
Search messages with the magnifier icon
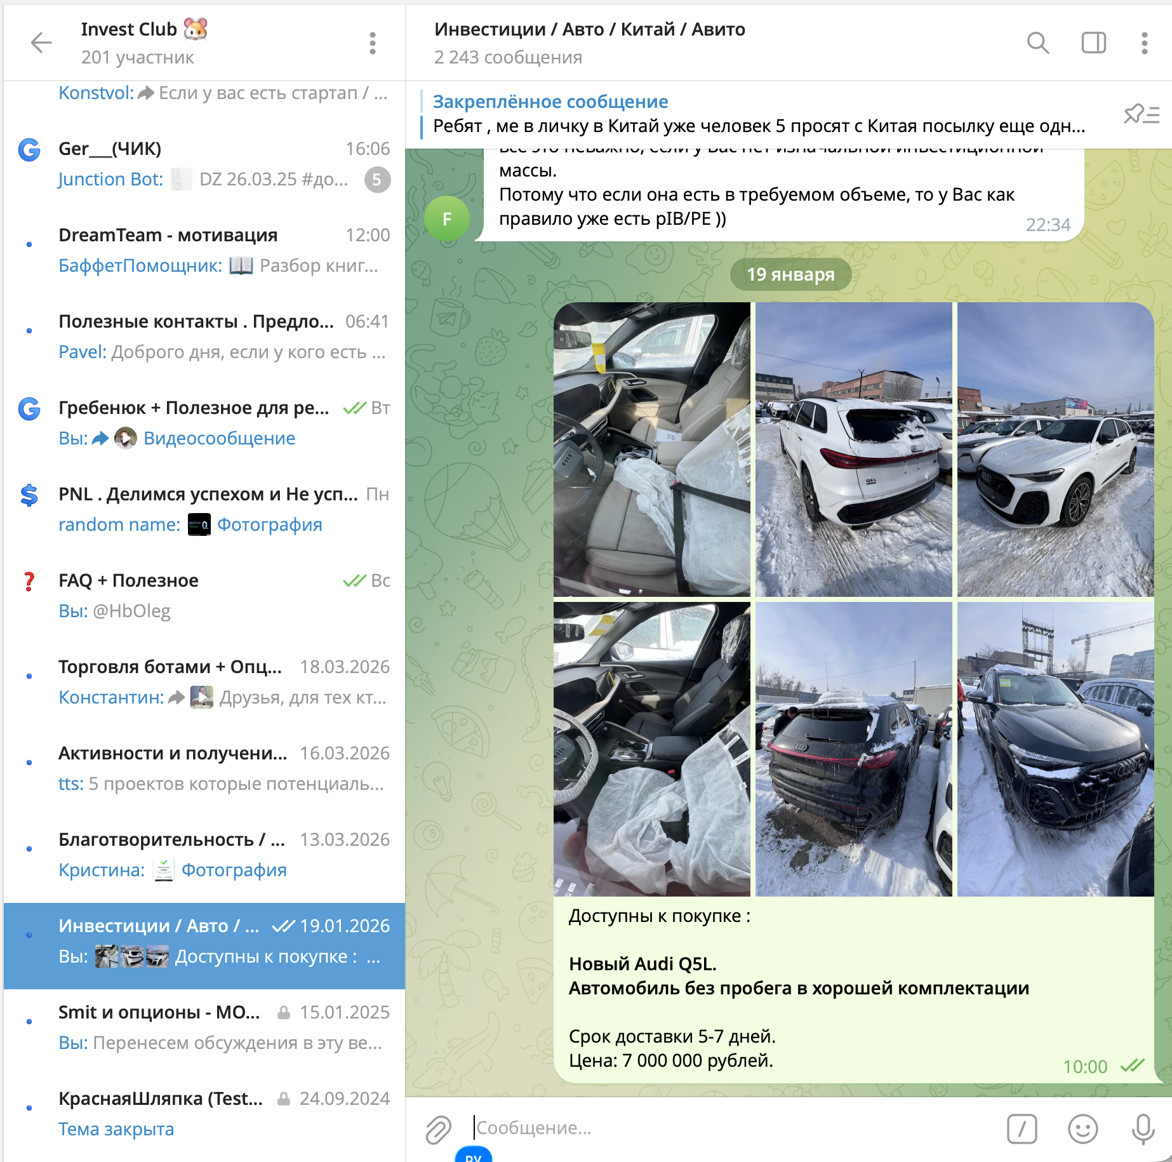(1037, 43)
